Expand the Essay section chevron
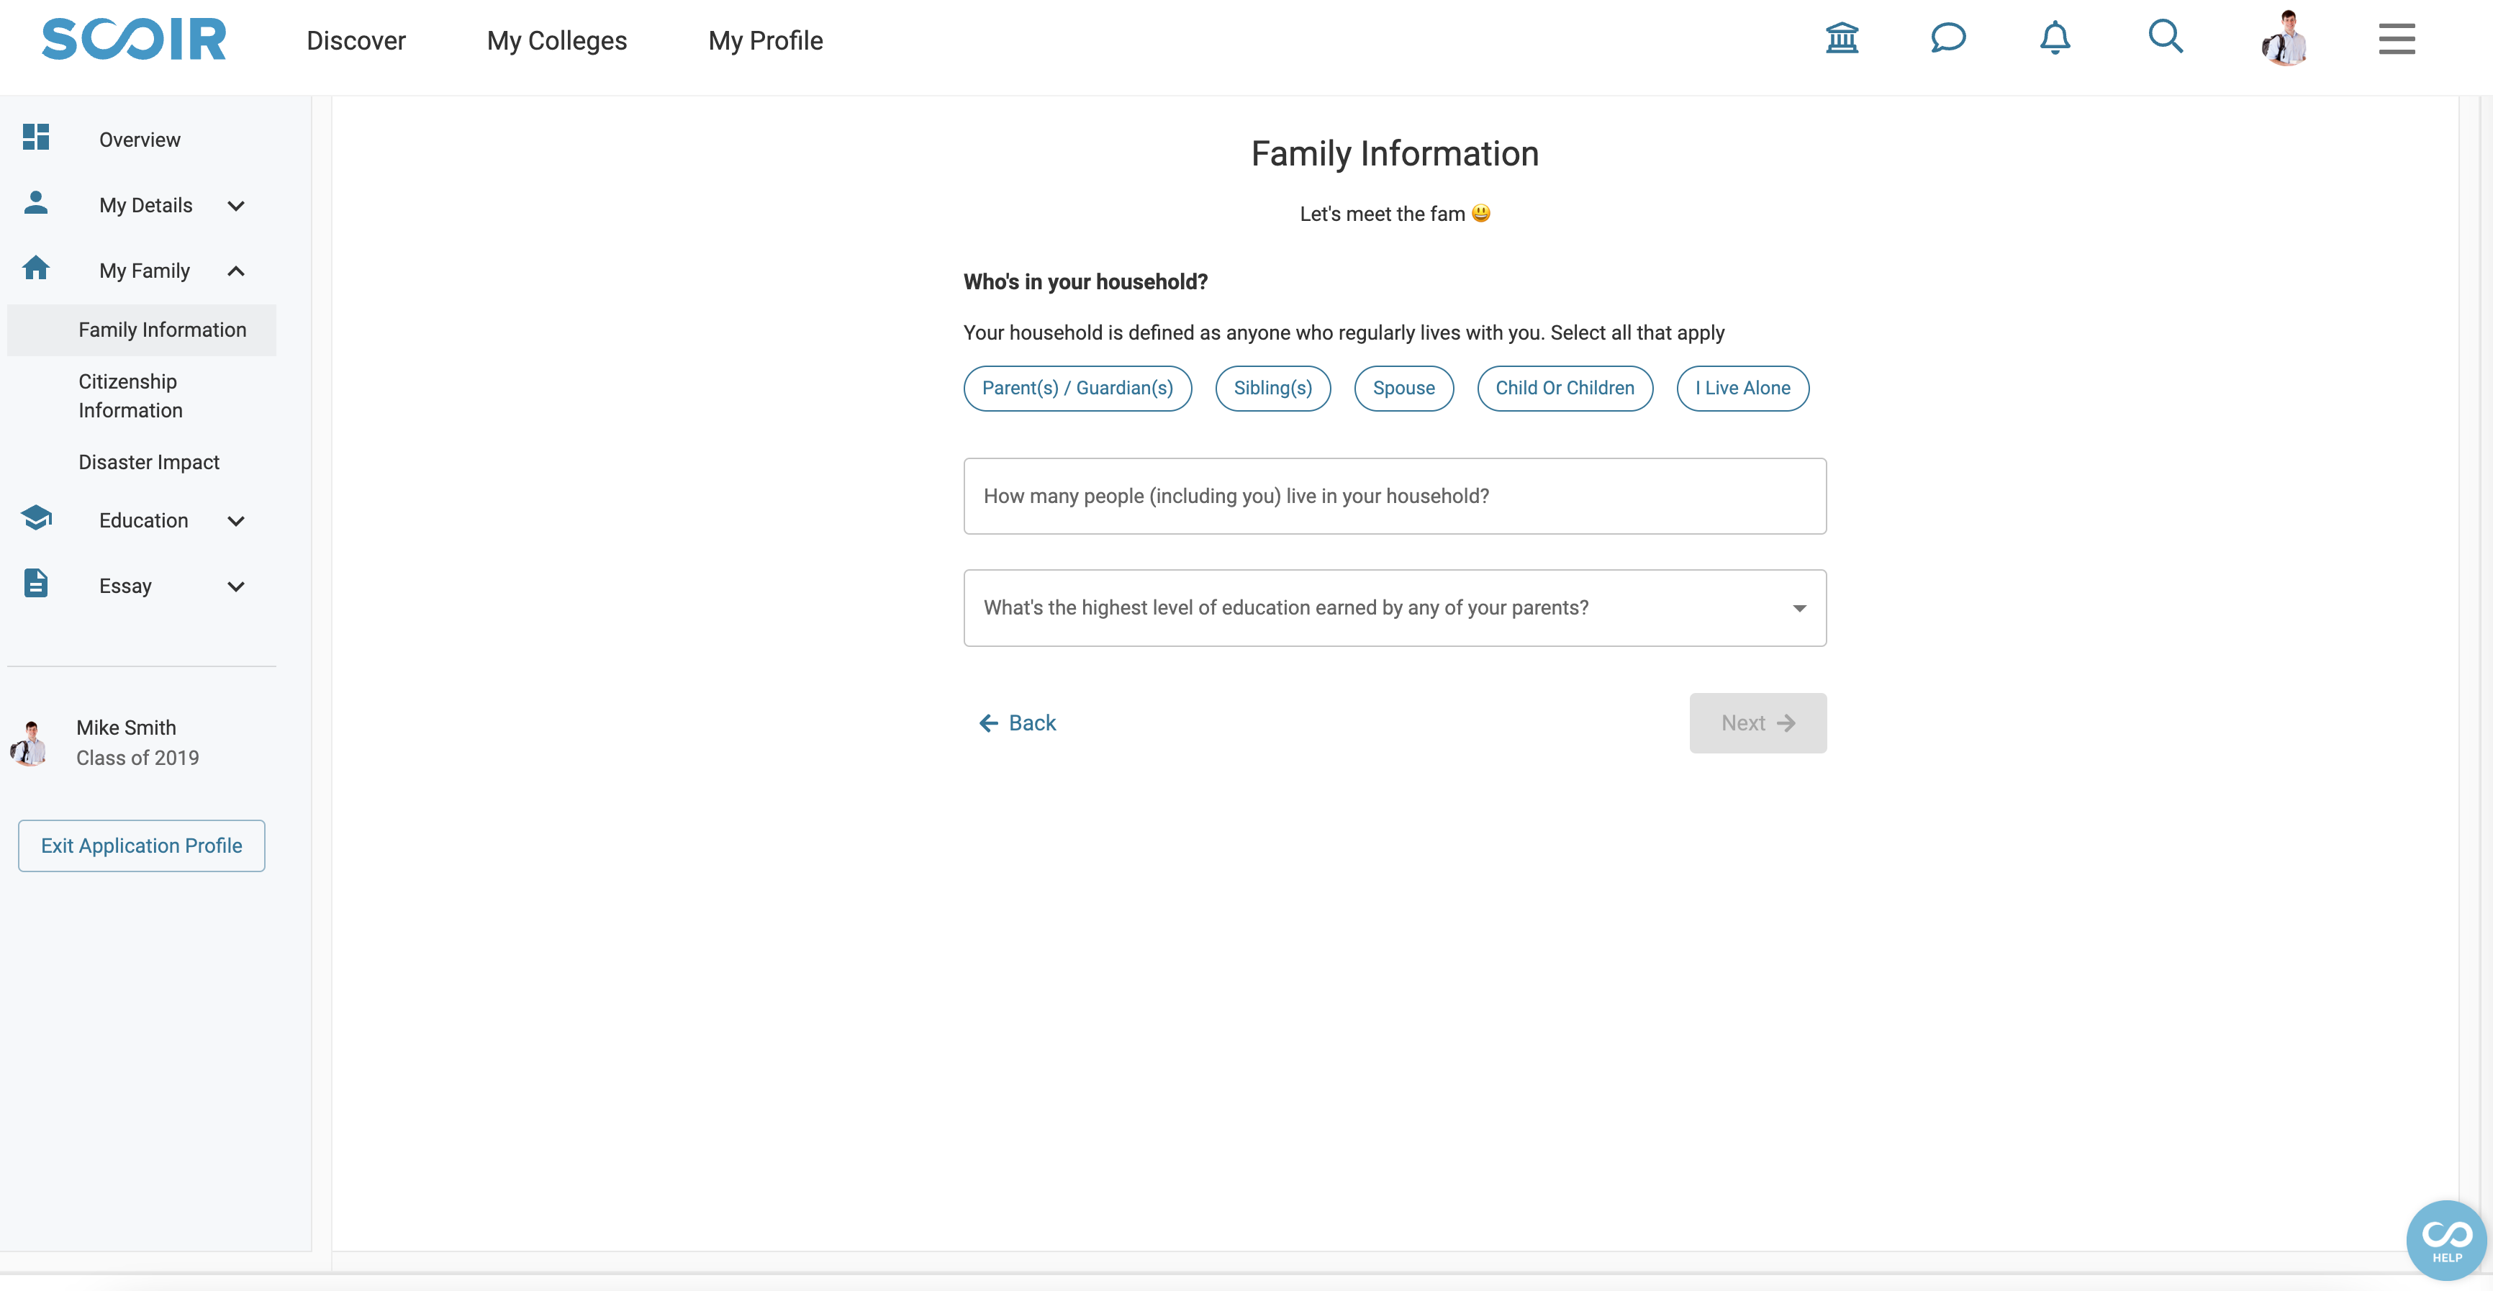Viewport: 2493px width, 1291px height. [x=235, y=586]
